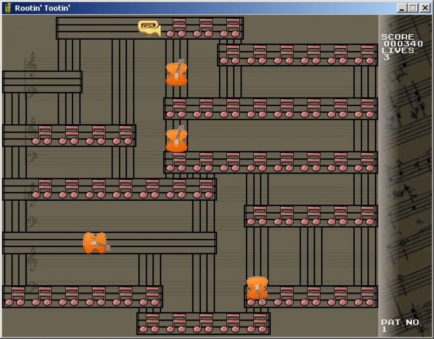Click the upright cello in the middle of the screen
The width and height of the screenshot is (434, 339).
[x=177, y=139]
